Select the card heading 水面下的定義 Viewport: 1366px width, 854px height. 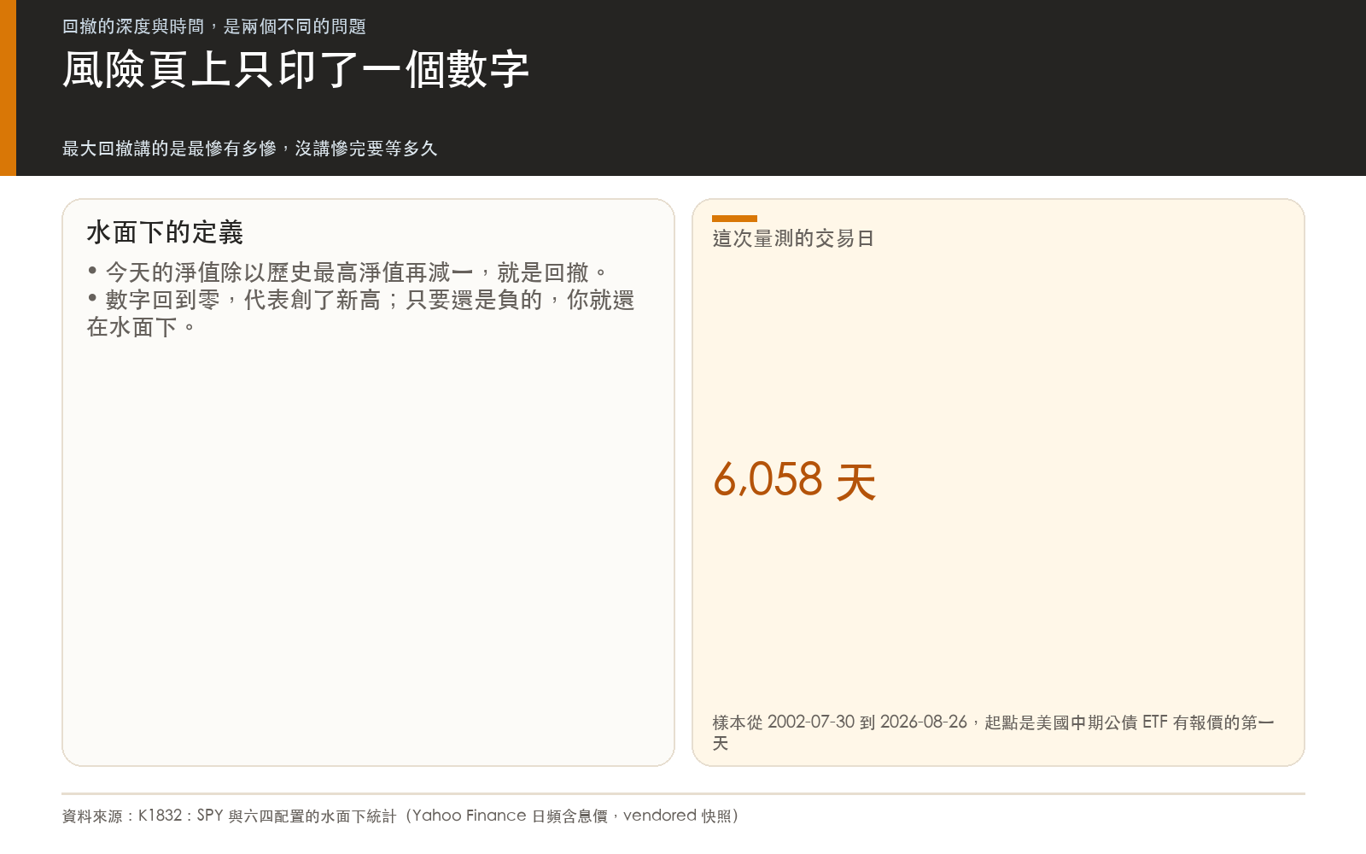point(165,232)
